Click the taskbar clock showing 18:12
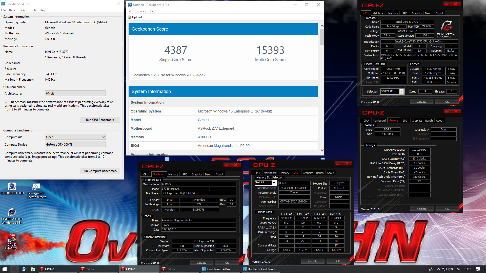The height and width of the screenshot is (273, 486). tap(468, 269)
